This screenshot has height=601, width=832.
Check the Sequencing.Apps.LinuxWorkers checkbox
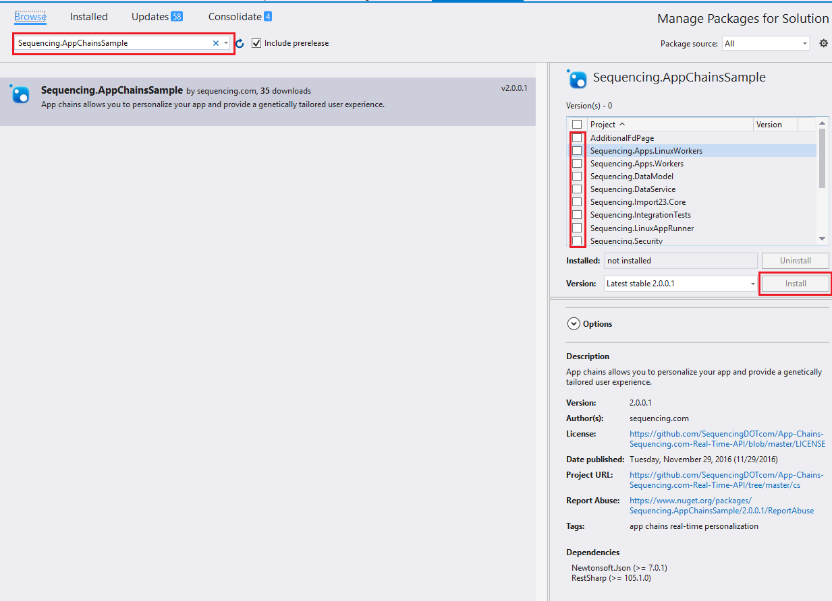[577, 151]
